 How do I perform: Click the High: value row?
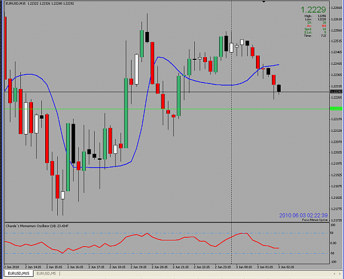click(x=315, y=16)
